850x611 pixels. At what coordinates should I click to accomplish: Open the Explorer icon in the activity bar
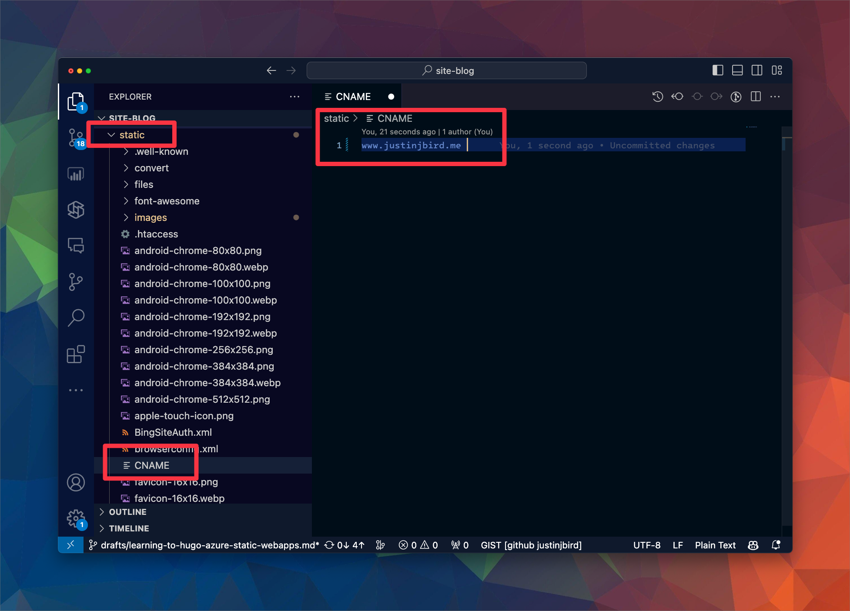pyautogui.click(x=76, y=101)
